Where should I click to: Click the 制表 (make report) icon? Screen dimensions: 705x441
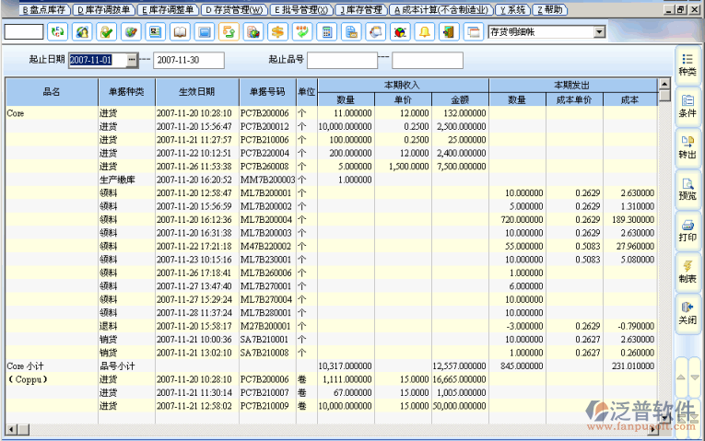pos(687,271)
